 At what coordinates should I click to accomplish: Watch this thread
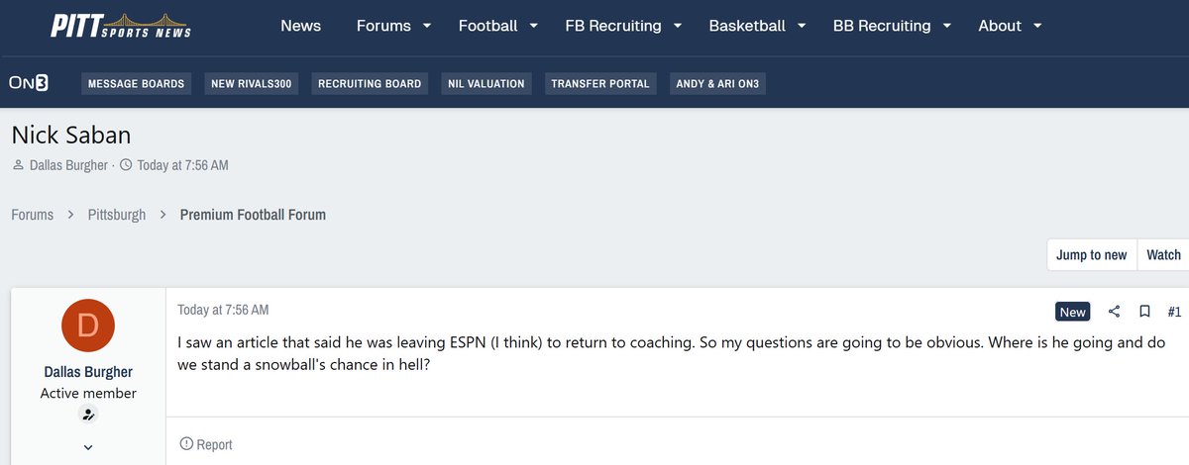pos(1163,254)
